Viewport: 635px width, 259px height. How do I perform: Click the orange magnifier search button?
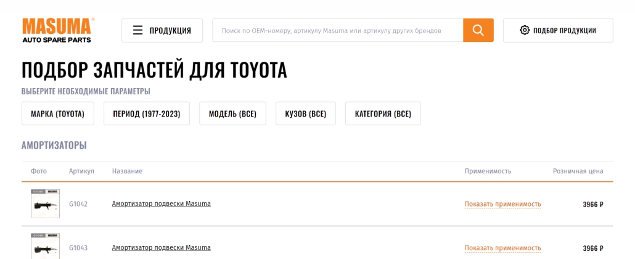coord(478,30)
